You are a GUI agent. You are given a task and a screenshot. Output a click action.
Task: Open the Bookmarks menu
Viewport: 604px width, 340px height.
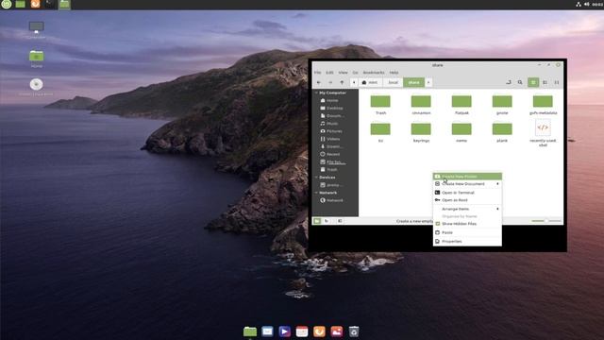[374, 73]
